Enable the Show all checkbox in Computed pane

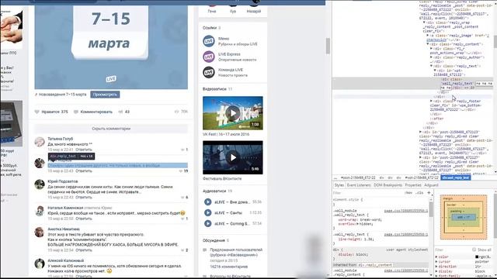pyautogui.click(x=474, y=250)
